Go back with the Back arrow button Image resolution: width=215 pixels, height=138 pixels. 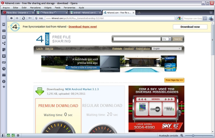(12, 18)
